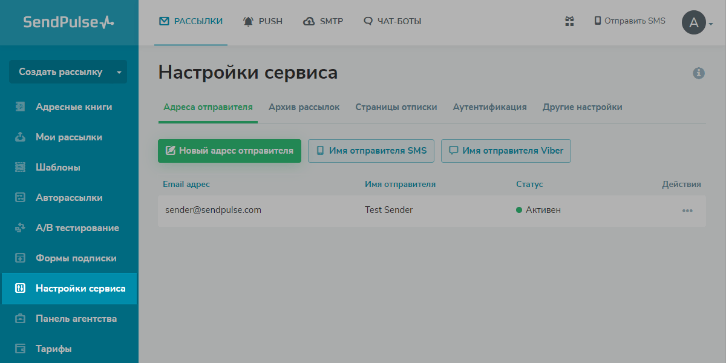726x363 pixels.
Task: Switch to the Аутентификация tab
Action: (490, 106)
